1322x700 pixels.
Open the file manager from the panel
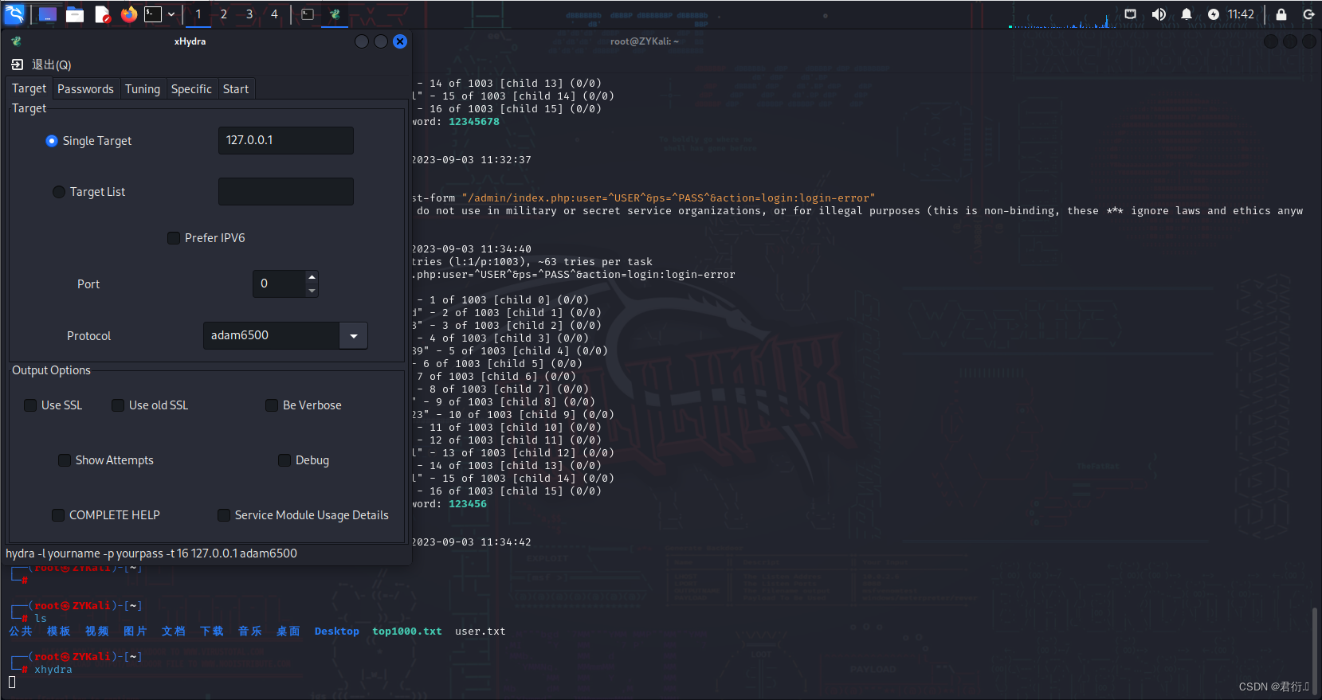click(75, 14)
